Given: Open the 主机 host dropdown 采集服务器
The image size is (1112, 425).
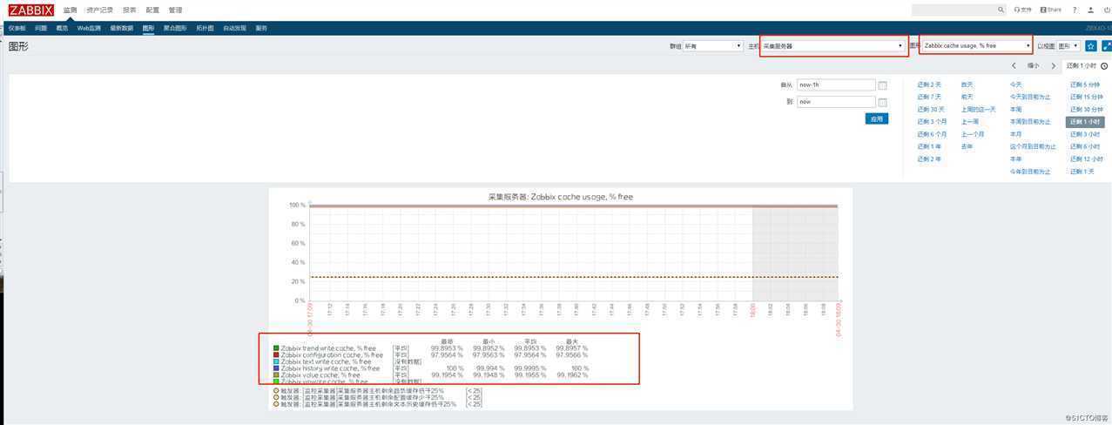Looking at the screenshot, I should 833,45.
